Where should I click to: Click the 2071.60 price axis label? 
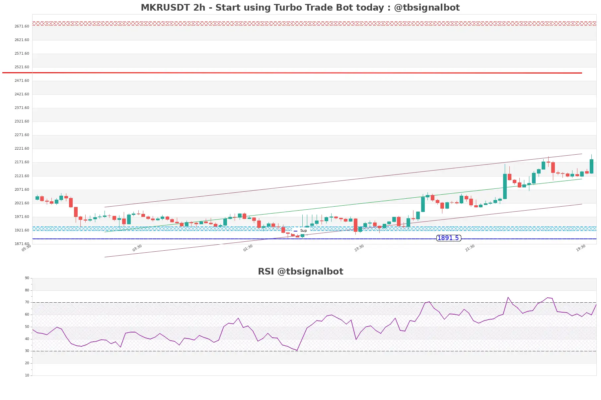[x=22, y=189]
